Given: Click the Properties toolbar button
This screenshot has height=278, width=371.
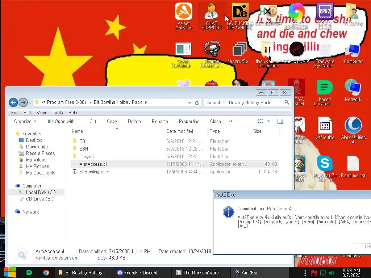Looking at the screenshot, I should (189, 121).
